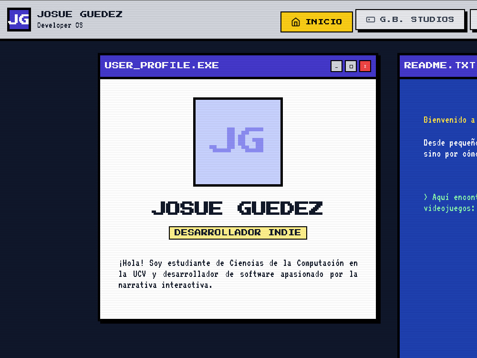Screen dimensions: 477x358
Task: Click the yellow 'Bienvenido a' line in README
Action: [450, 120]
